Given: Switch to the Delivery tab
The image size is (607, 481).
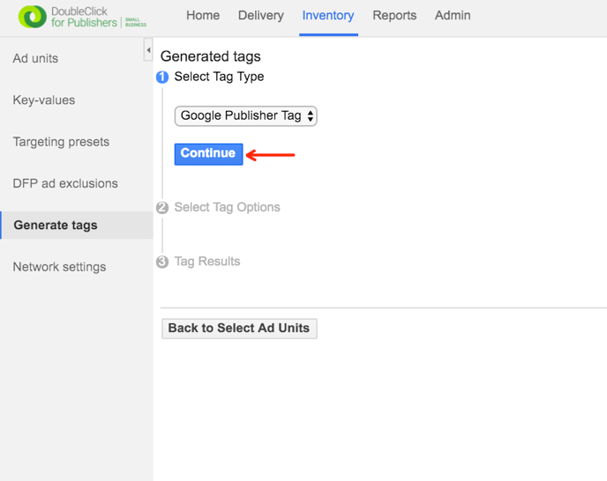Looking at the screenshot, I should [261, 16].
